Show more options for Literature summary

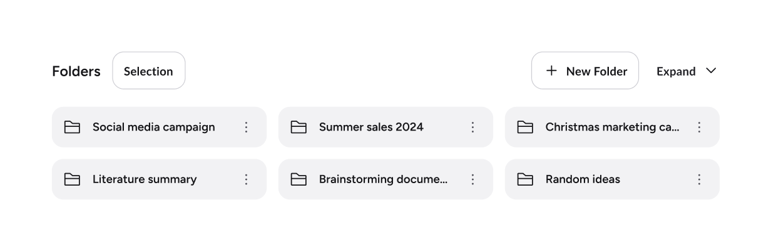pos(246,179)
